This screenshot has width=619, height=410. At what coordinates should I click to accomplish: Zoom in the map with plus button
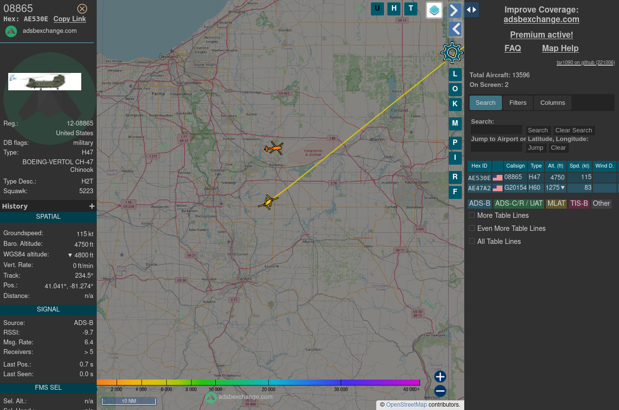coord(440,377)
